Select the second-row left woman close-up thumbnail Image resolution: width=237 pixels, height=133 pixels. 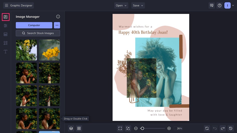tap(26, 73)
